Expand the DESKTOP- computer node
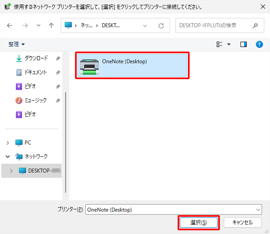 tap(11, 171)
